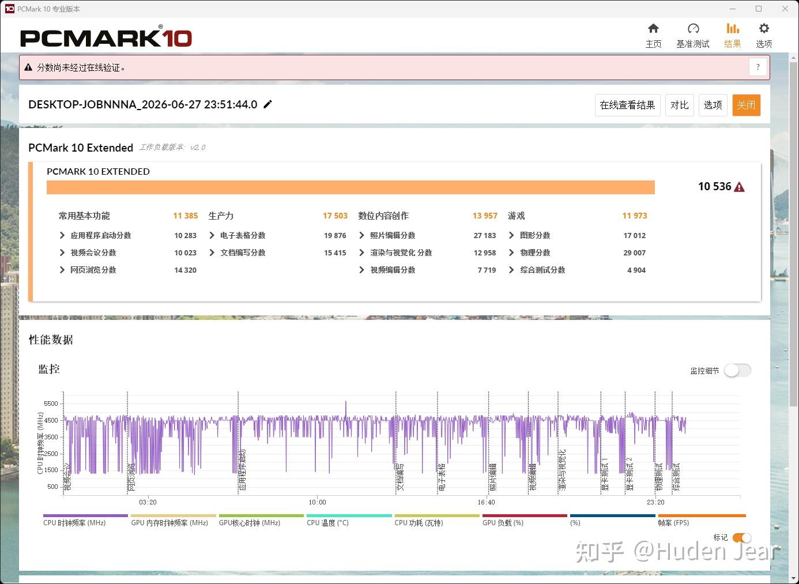Select GPU 内存时钟频率 (MHz) legend swatch
The height and width of the screenshot is (584, 799).
174,516
